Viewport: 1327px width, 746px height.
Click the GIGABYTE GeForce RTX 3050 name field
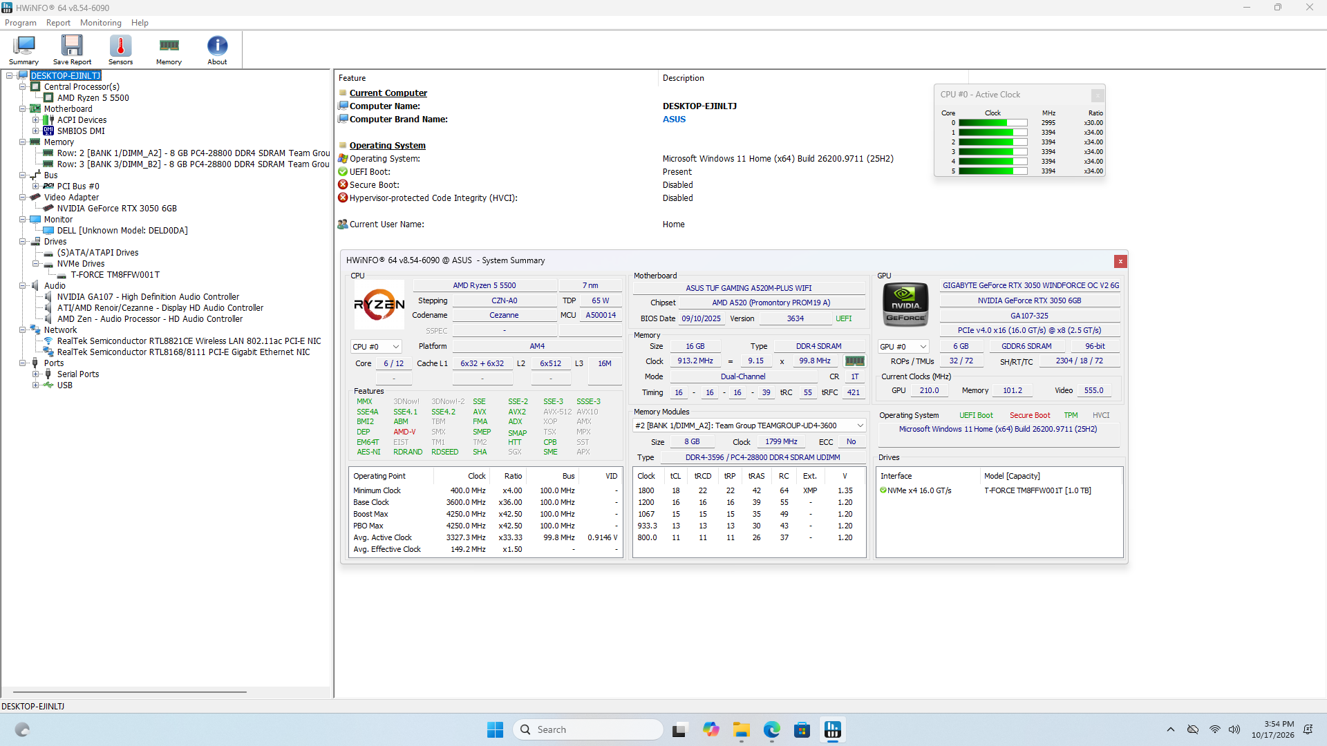click(1030, 285)
